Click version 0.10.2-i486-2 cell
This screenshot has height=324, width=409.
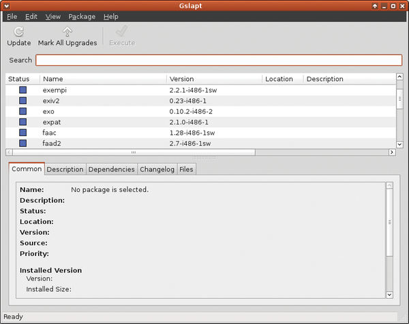(x=191, y=112)
